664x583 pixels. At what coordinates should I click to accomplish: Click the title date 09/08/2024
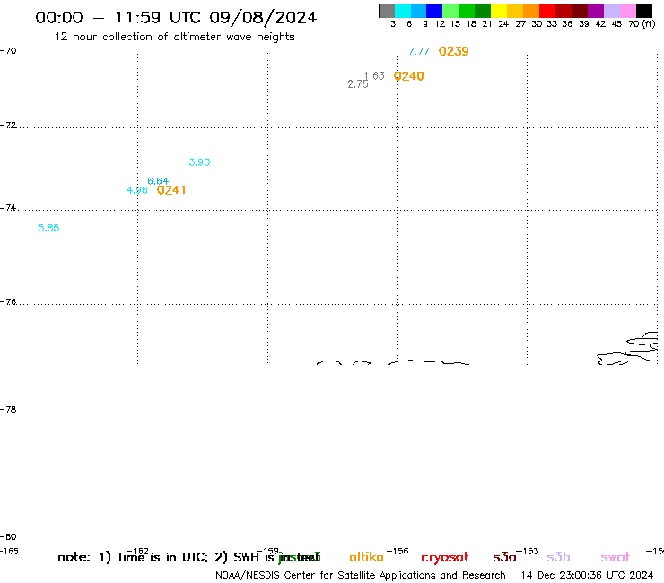click(263, 17)
